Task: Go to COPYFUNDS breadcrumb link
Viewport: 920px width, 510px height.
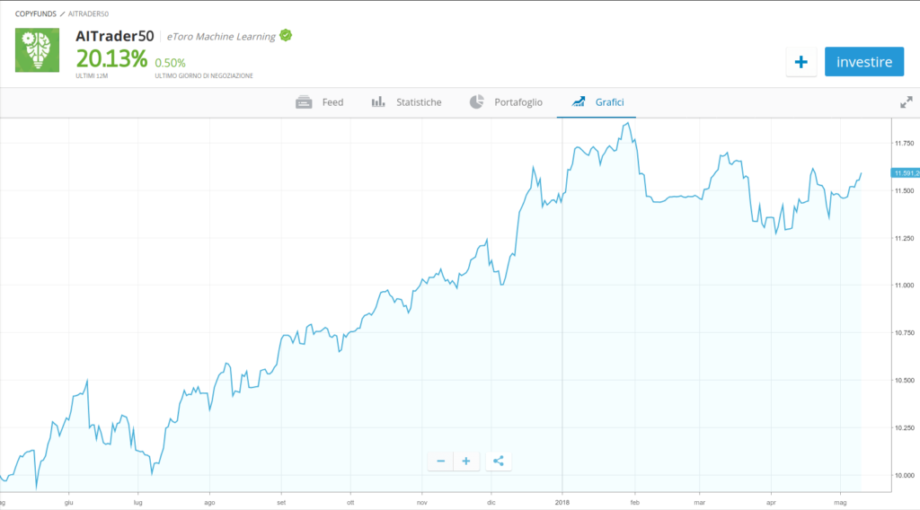Action: click(36, 13)
